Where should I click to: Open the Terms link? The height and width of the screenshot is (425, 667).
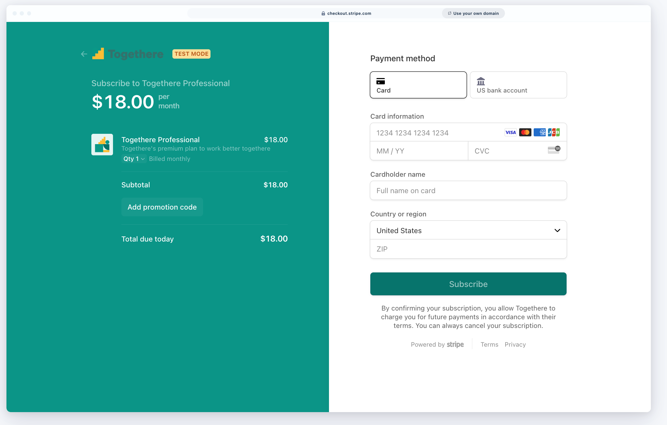point(489,344)
